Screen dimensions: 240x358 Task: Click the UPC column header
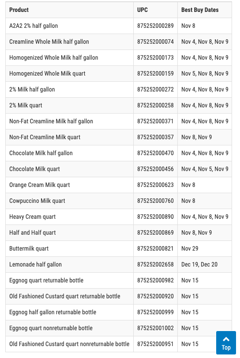[x=142, y=10]
